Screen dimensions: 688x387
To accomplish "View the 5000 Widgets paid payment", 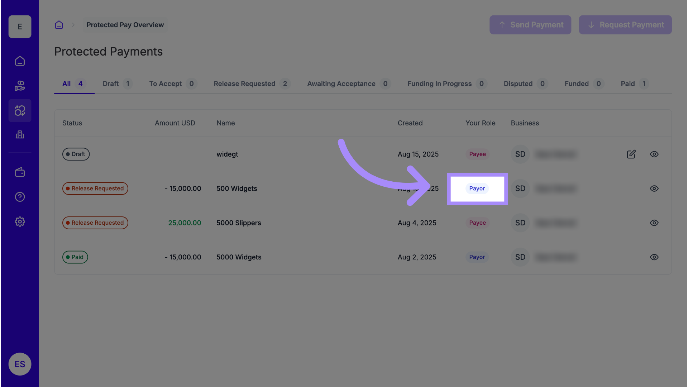I will click(654, 257).
